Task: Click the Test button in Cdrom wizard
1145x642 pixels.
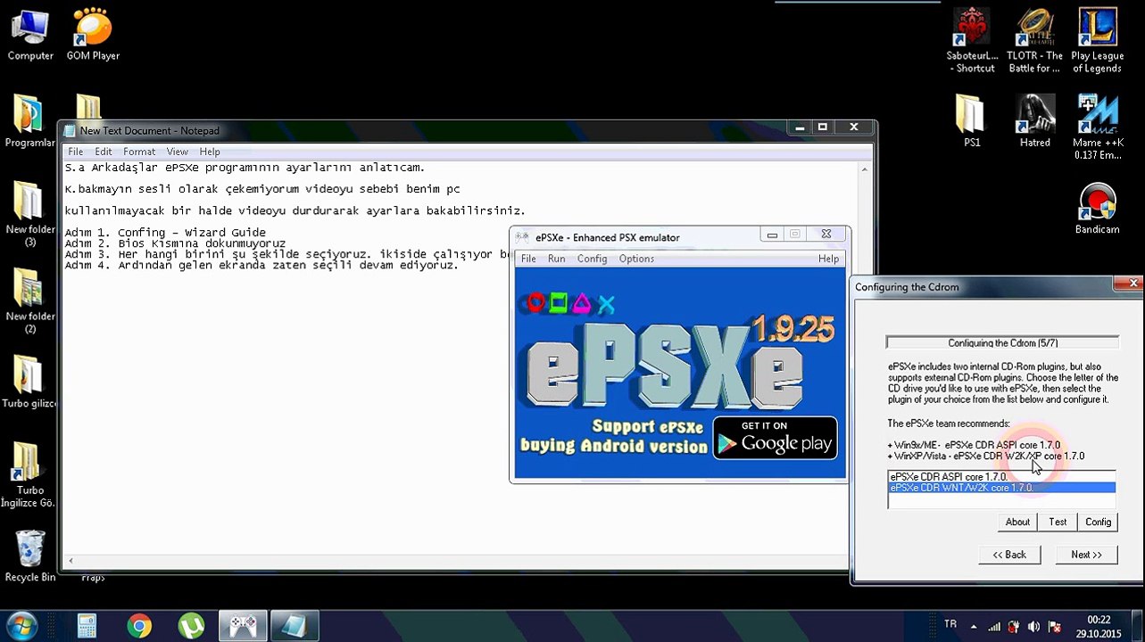Action: 1058,522
